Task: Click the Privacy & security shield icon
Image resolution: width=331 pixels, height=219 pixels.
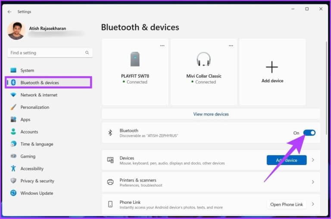Action: [13, 181]
